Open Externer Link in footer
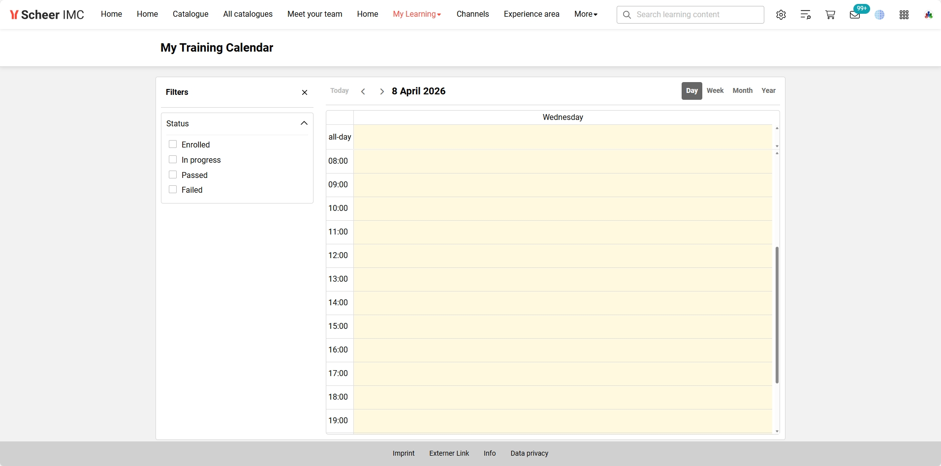The image size is (941, 466). coord(449,453)
